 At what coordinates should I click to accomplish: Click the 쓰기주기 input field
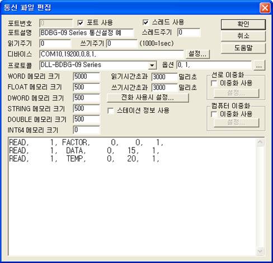121,44
